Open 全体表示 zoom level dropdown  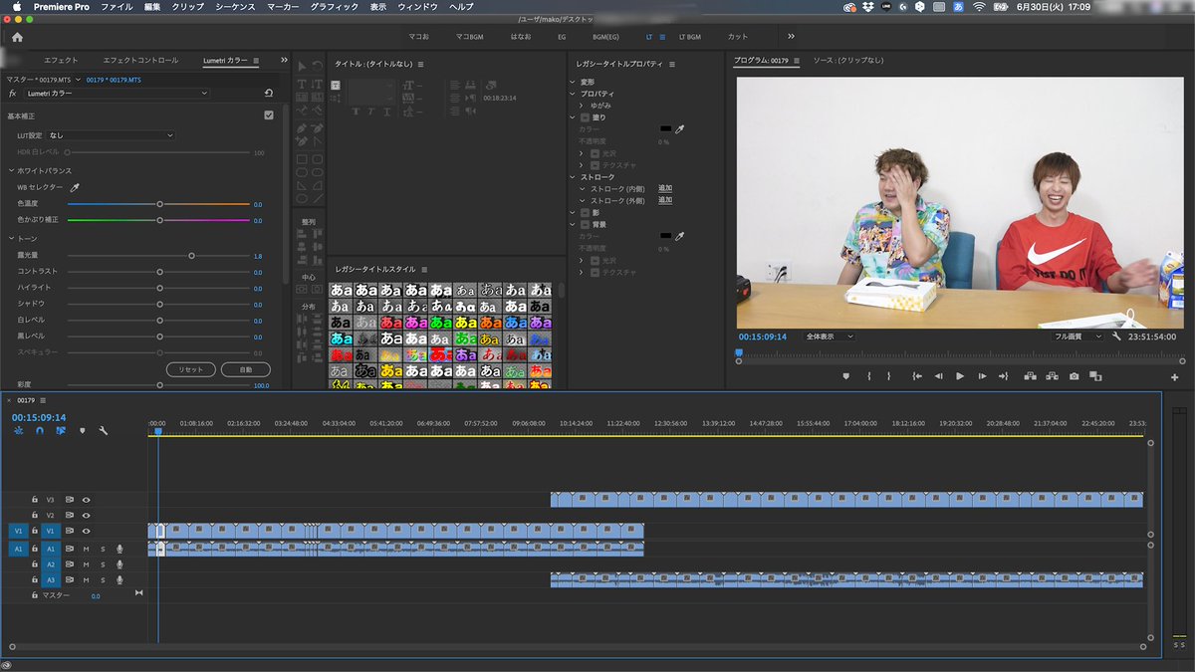point(830,336)
